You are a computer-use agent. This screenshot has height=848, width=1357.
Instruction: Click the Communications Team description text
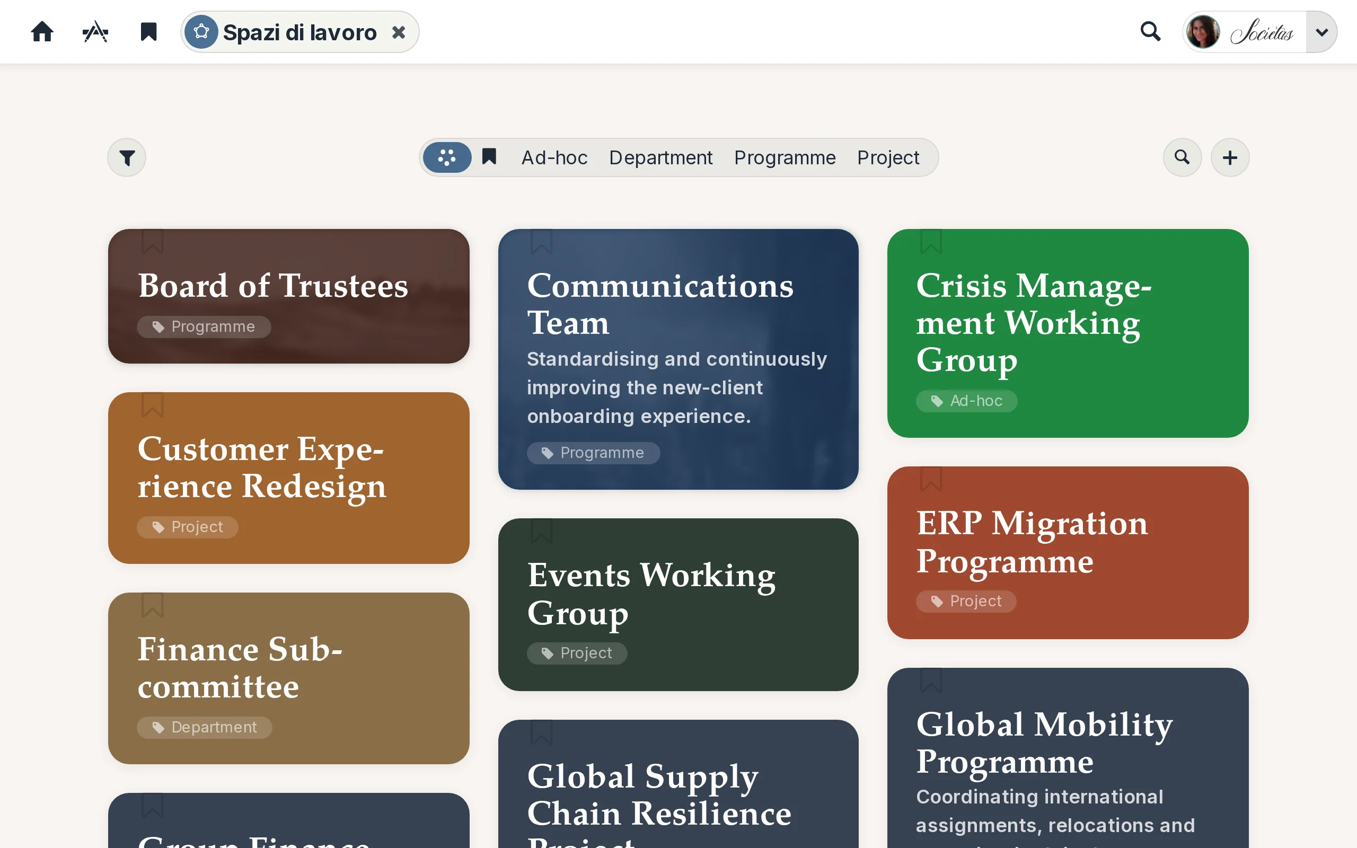677,387
